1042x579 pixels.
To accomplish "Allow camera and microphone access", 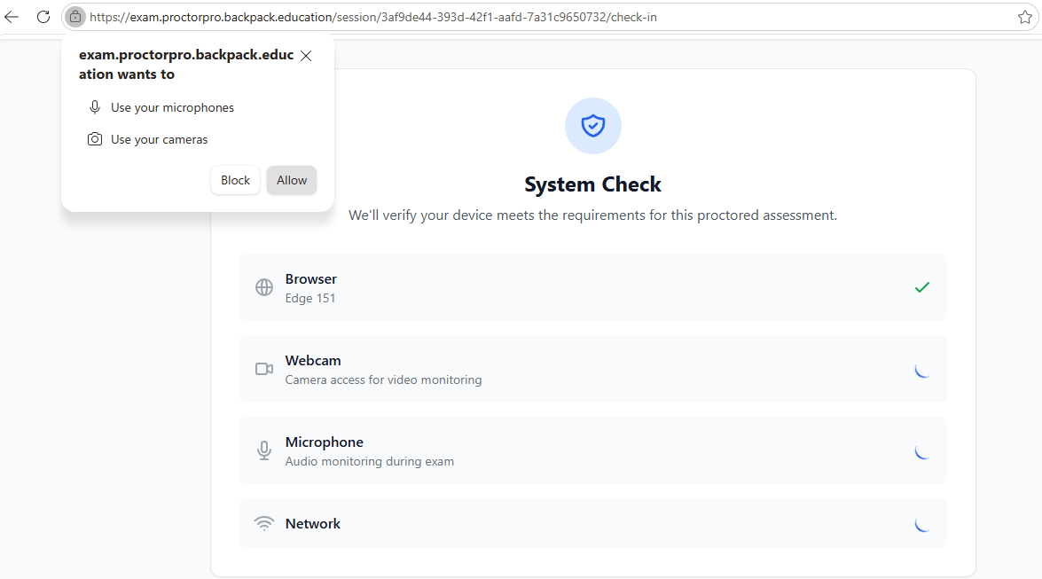I will point(292,180).
